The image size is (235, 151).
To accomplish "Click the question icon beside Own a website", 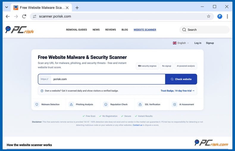I will (x=42, y=91).
